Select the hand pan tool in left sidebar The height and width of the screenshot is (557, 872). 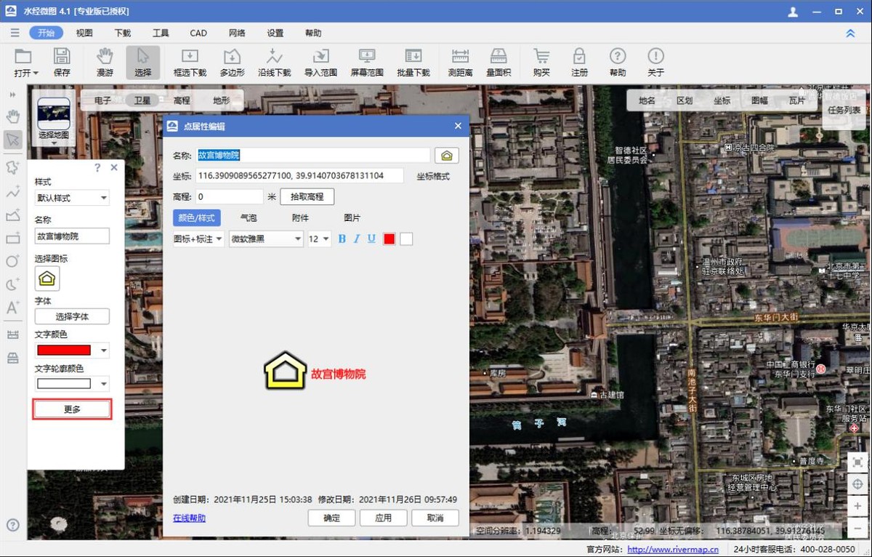point(13,116)
